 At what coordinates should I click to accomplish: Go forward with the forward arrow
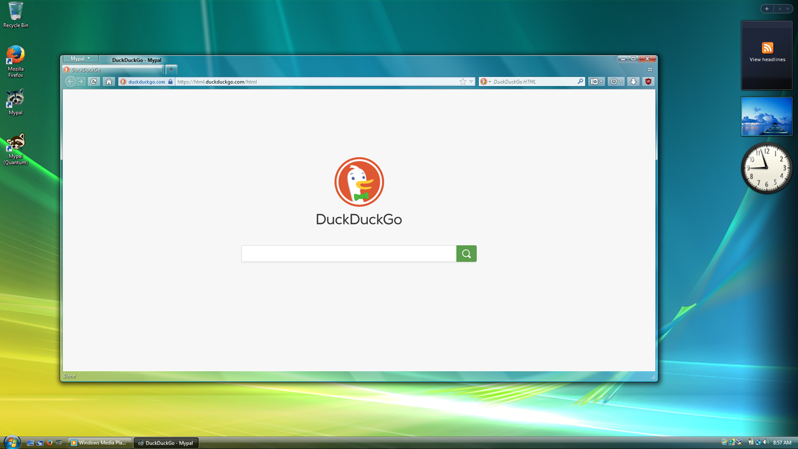point(80,82)
